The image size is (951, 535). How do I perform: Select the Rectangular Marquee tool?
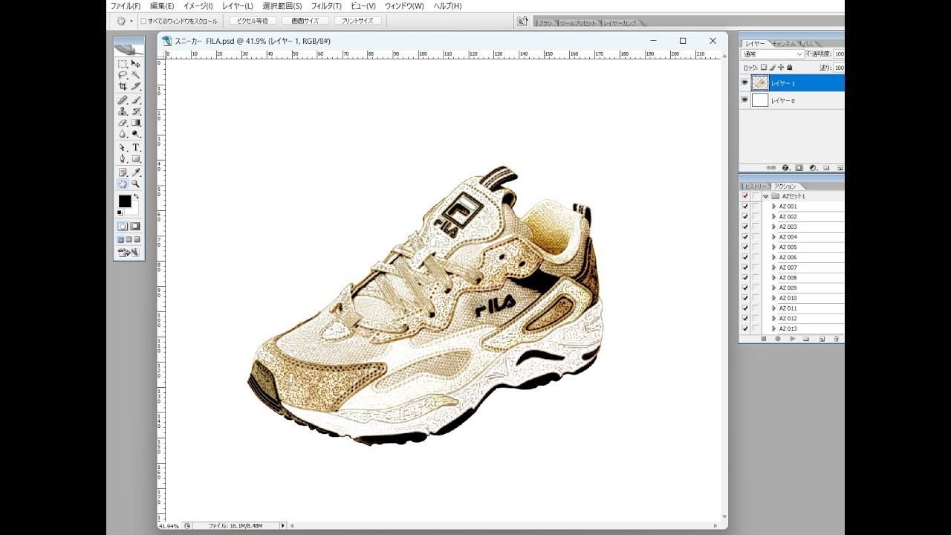click(x=123, y=64)
